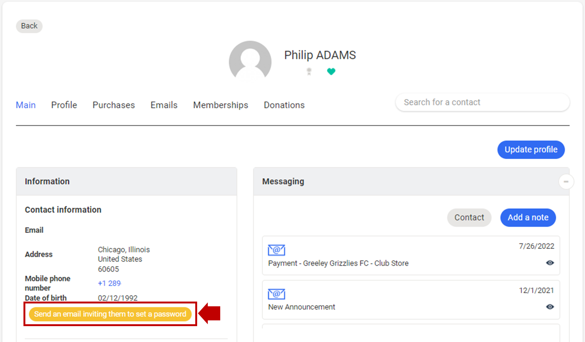View the New Announcement message via eye icon
This screenshot has height=342, width=585.
(x=550, y=307)
